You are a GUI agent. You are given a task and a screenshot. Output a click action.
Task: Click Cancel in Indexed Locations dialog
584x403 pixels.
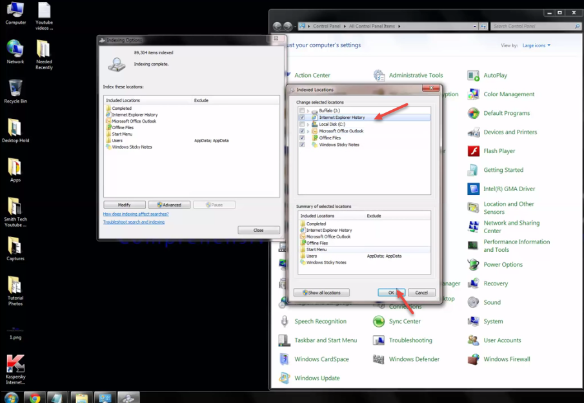(x=421, y=293)
